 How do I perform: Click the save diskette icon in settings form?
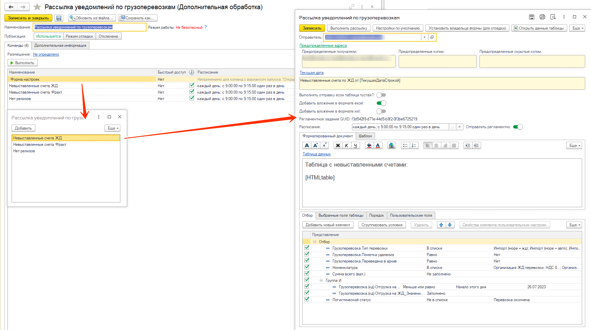[x=531, y=17]
